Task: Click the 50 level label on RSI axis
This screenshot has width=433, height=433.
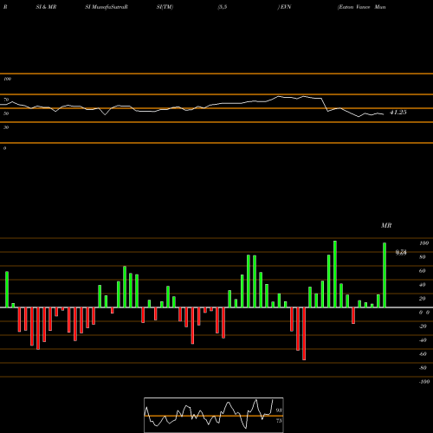Action: click(x=6, y=113)
